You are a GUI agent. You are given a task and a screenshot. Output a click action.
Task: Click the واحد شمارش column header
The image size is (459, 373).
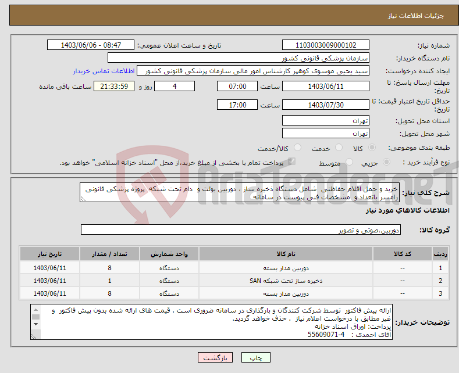tap(169, 254)
